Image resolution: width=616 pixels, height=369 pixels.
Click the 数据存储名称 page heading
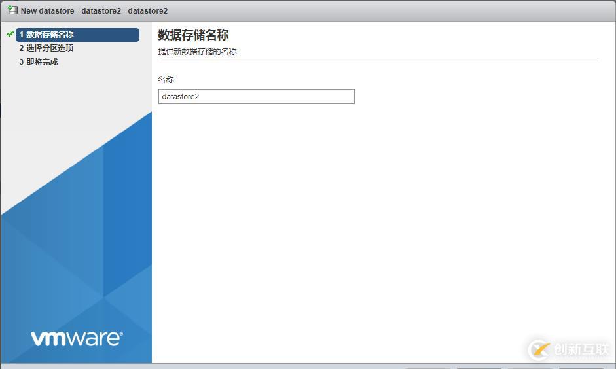(x=193, y=35)
